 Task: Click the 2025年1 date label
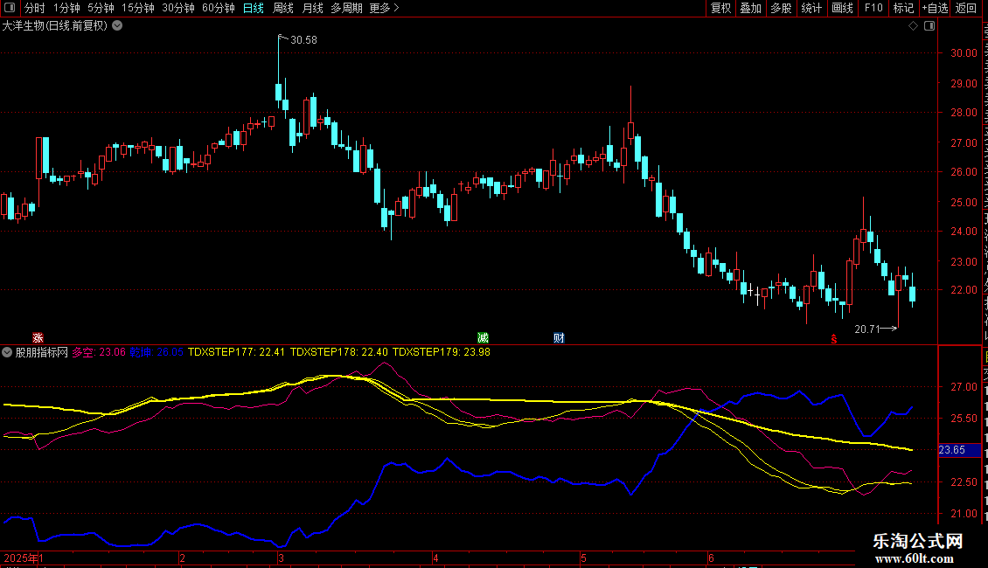pyautogui.click(x=24, y=558)
